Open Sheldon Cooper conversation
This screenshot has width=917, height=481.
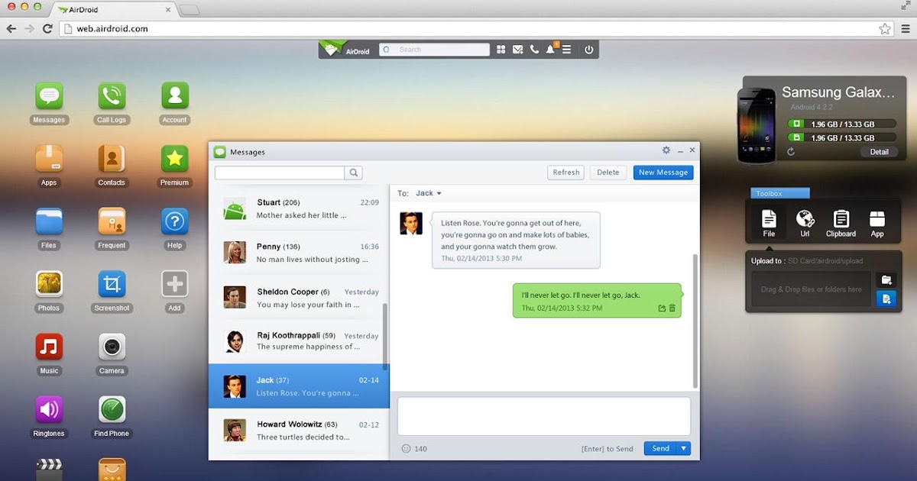299,298
